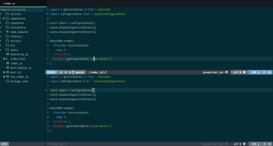The height and width of the screenshot is (146, 273).
Task: Click the NERD label in bottom statusline
Action: click(x=5, y=144)
